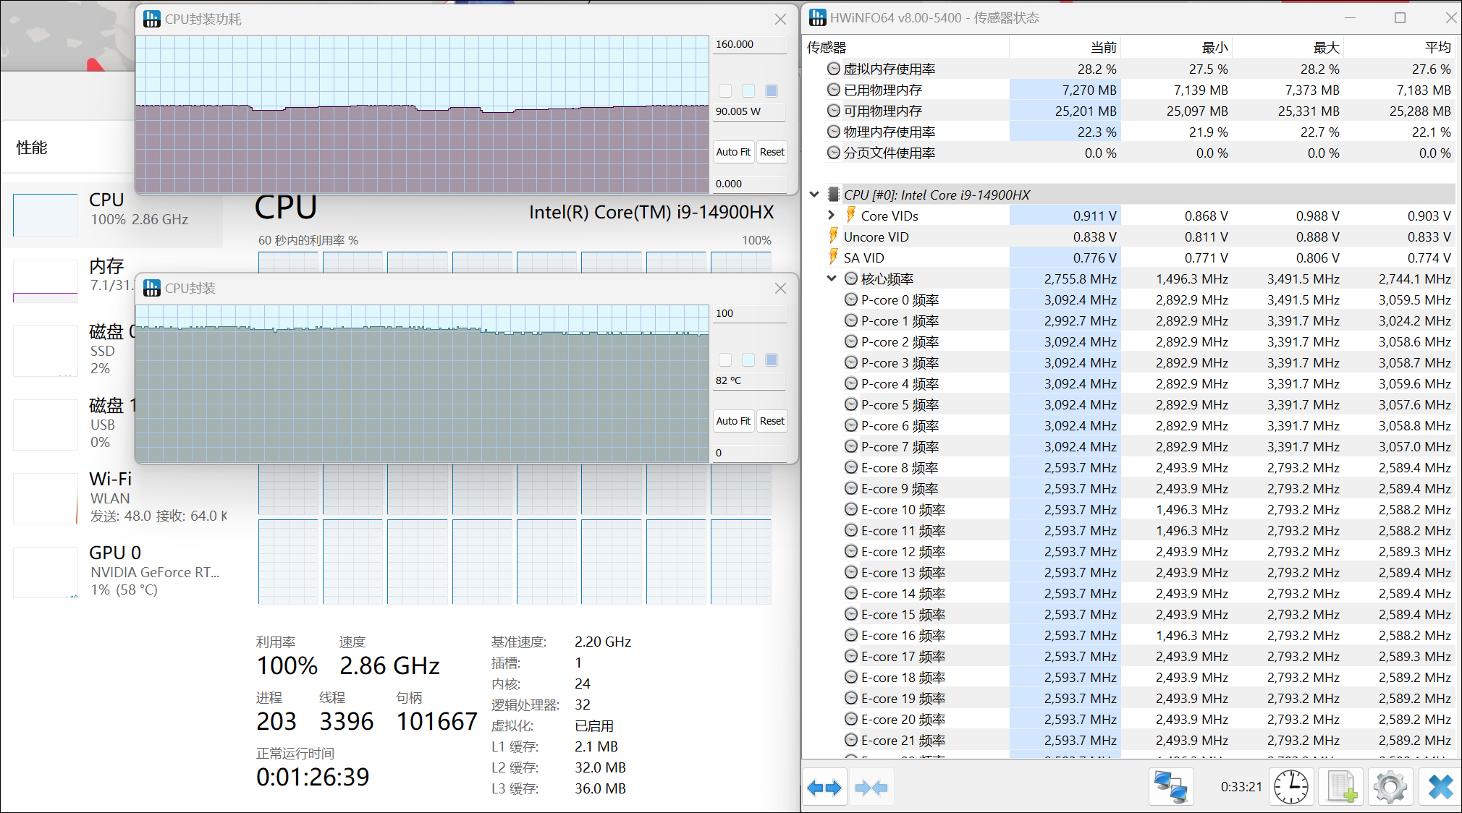Collapse the CPU [#0] Intel Core i9-14900HX section
The width and height of the screenshot is (1462, 813).
814,195
